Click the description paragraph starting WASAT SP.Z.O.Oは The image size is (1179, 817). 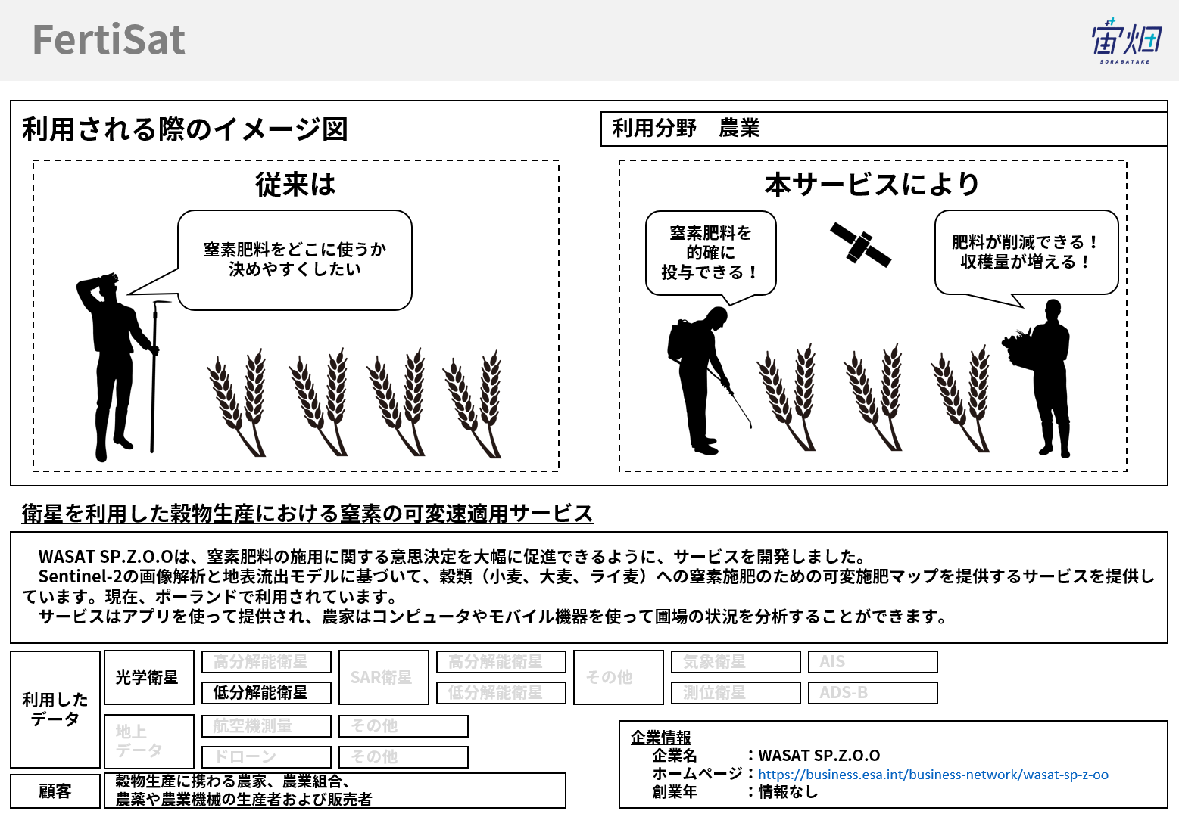(x=589, y=587)
